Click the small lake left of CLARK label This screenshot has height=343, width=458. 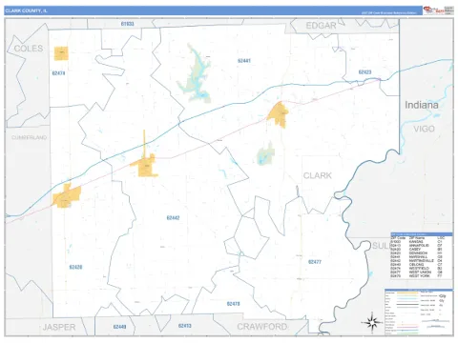click(x=266, y=154)
